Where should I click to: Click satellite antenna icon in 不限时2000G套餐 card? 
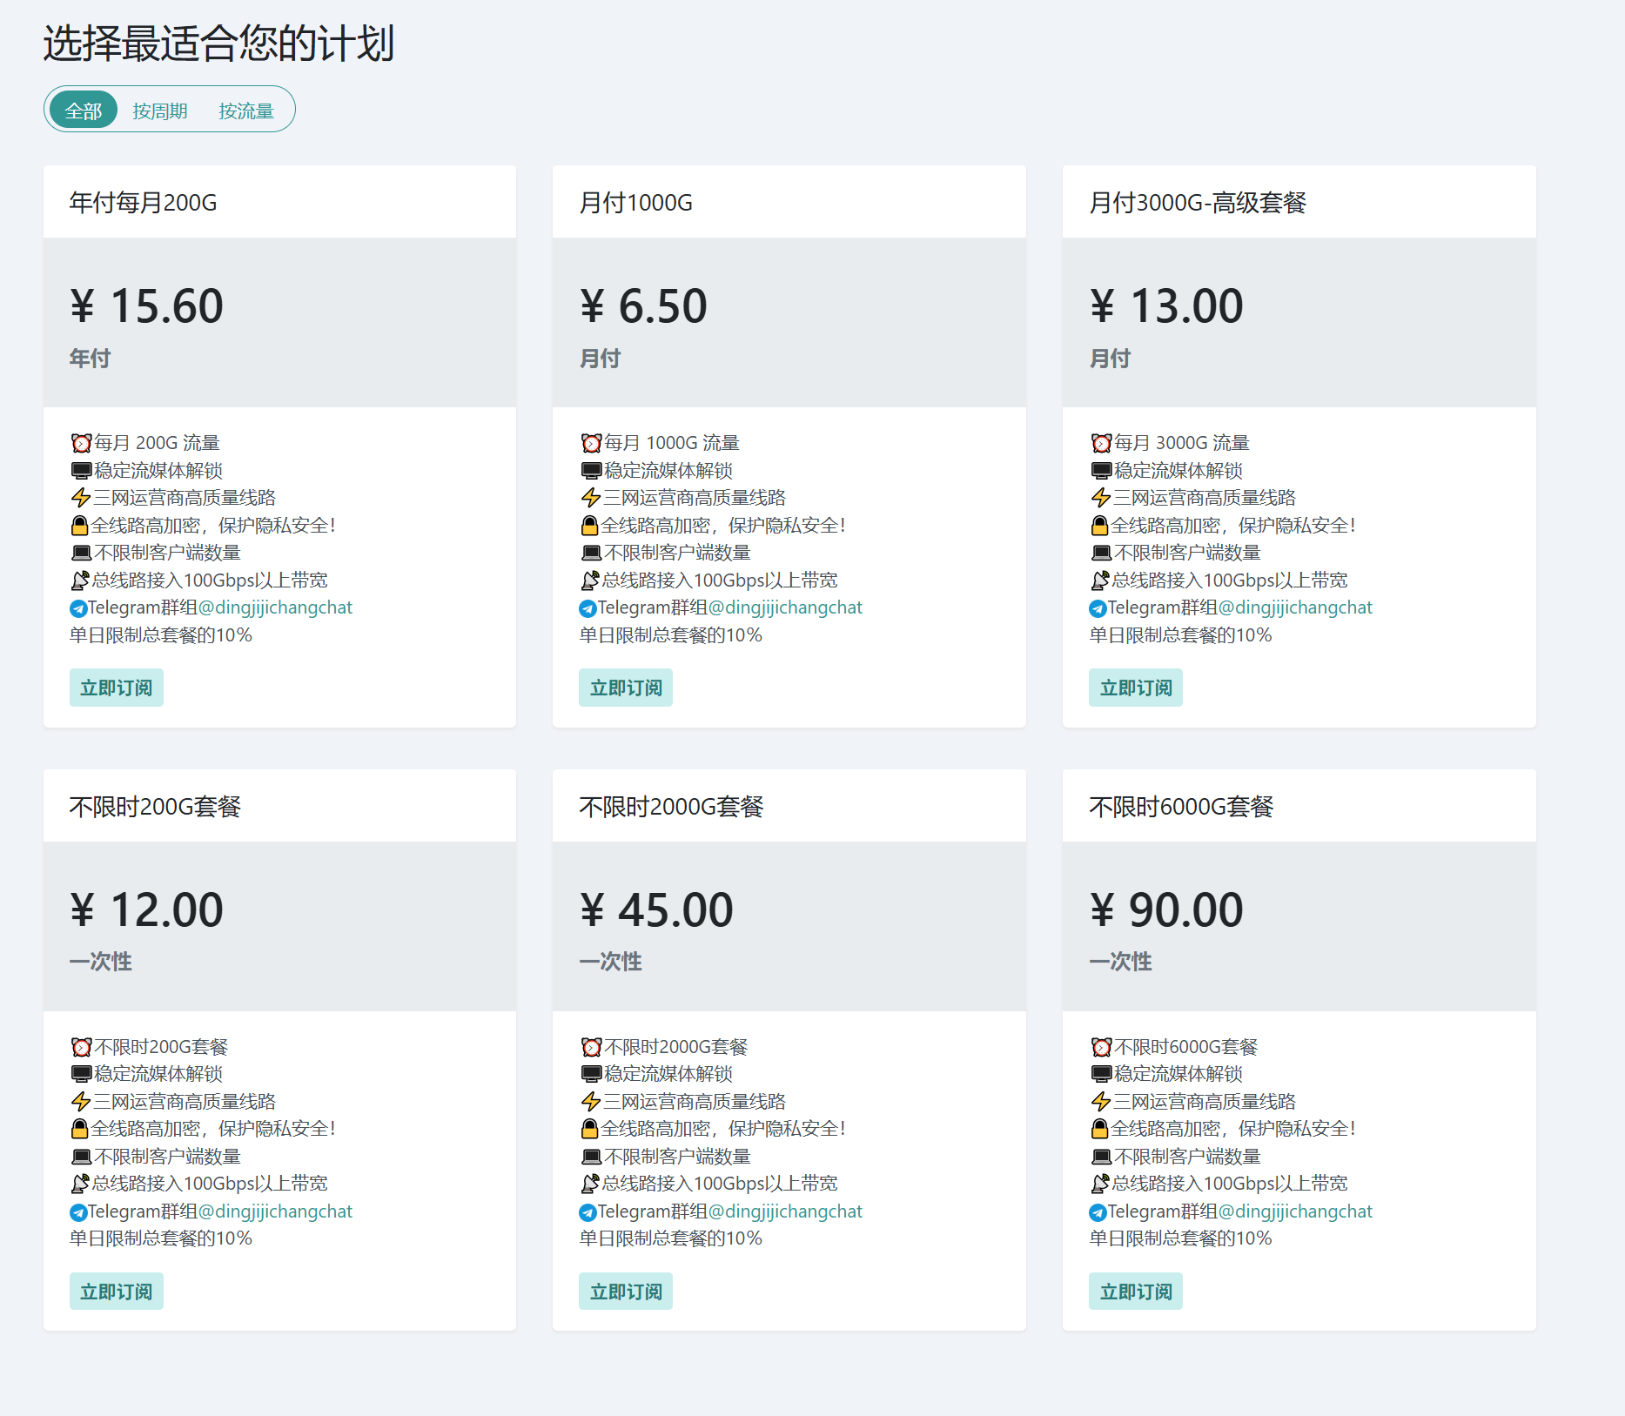[589, 1184]
